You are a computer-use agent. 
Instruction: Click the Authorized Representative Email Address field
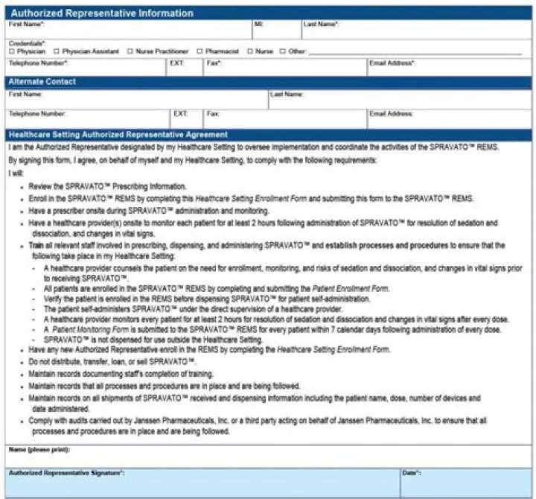coord(449,70)
